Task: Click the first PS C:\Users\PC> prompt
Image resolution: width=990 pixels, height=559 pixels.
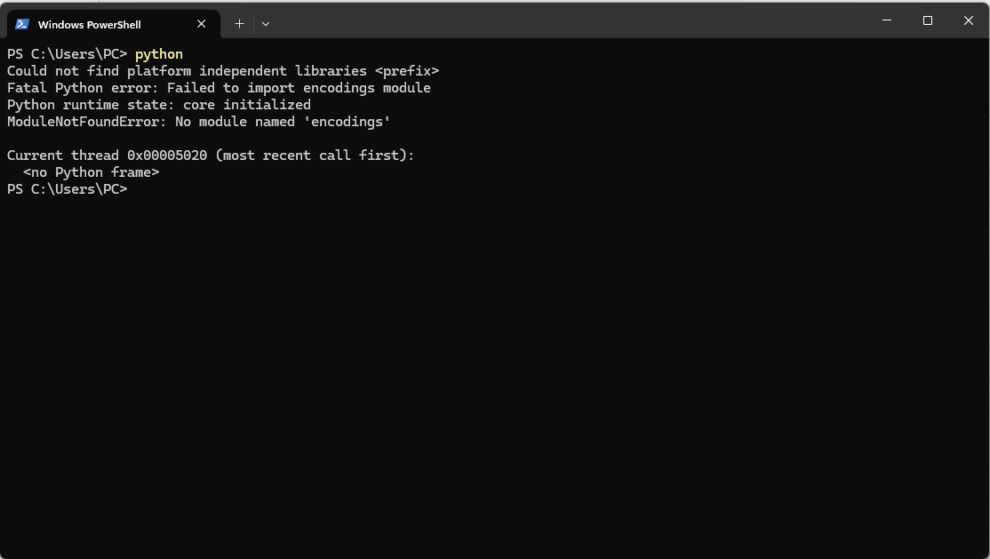Action: point(67,54)
